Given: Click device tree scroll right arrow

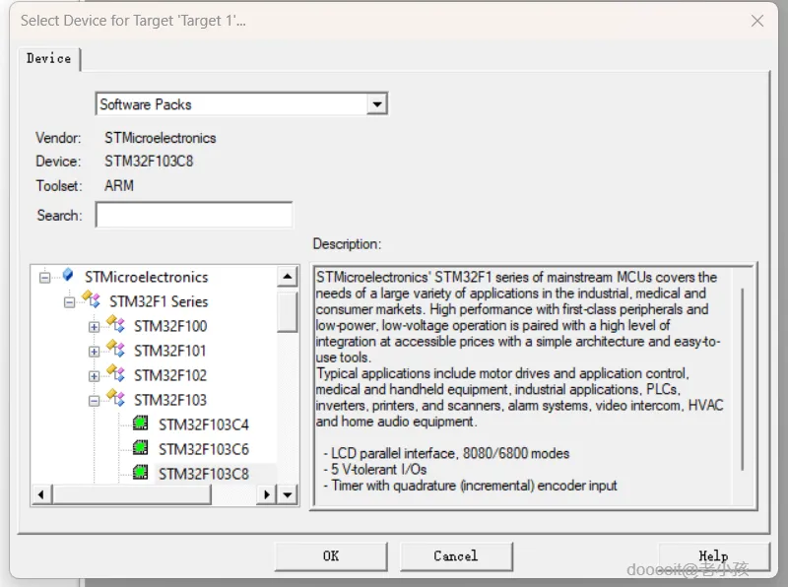Looking at the screenshot, I should point(266,495).
